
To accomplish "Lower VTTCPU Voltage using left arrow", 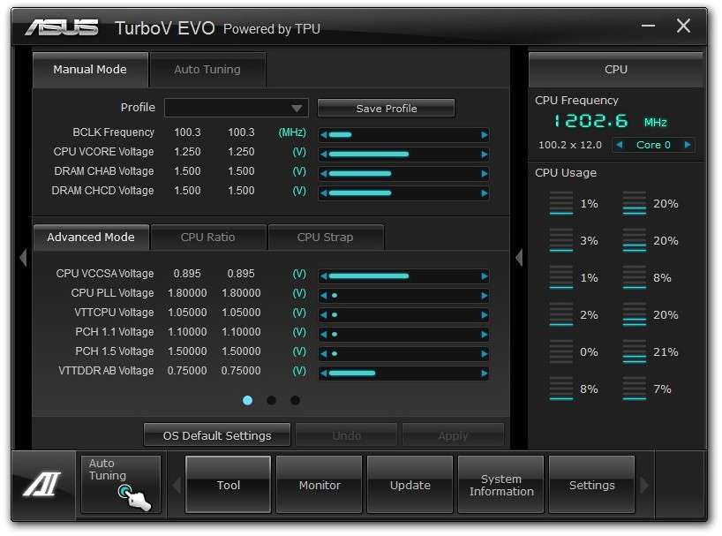I will point(324,315).
